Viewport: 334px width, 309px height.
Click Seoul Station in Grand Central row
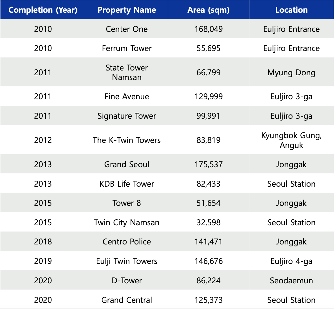(291, 300)
